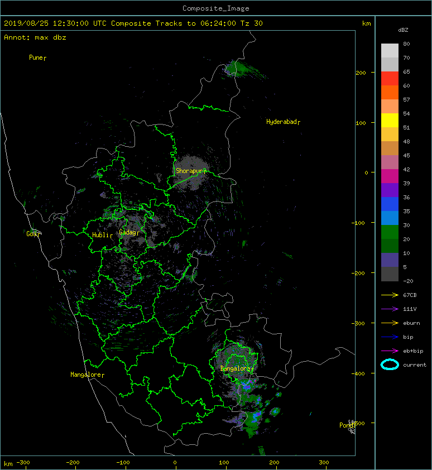
Task: Click the km unit label at top right
Action: (367, 23)
